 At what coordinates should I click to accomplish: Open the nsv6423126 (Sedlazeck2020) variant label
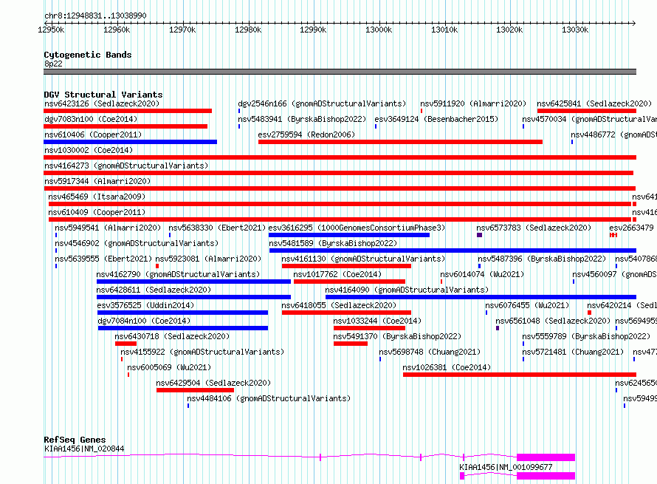click(102, 103)
